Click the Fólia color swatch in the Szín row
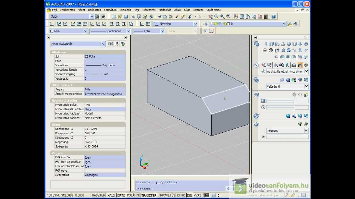The image size is (355, 199). [87, 56]
